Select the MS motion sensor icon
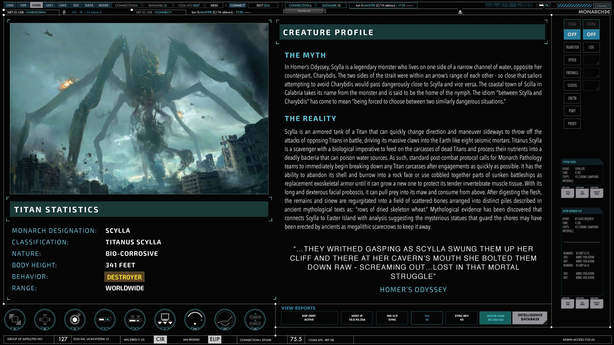Image resolution: width=614 pixels, height=345 pixels. pos(45,319)
